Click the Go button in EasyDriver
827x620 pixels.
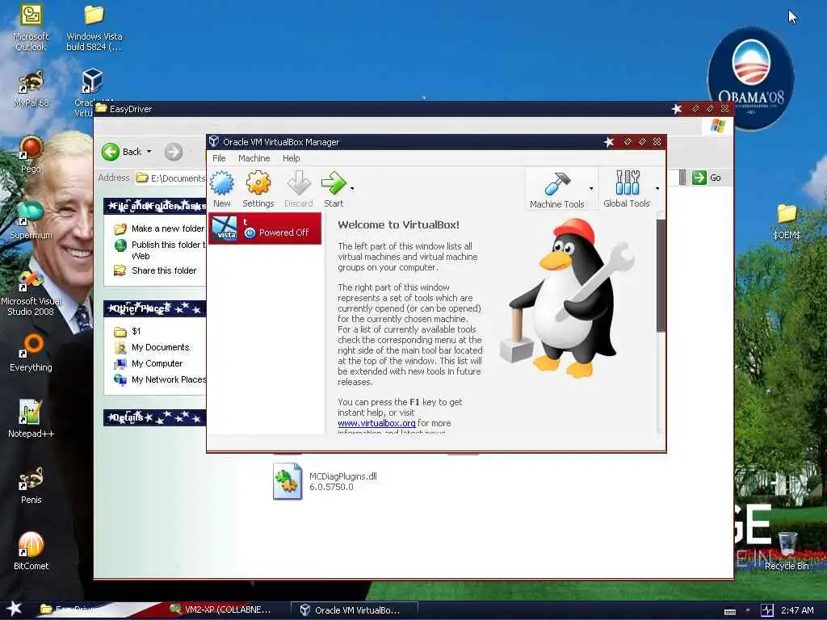pos(707,178)
